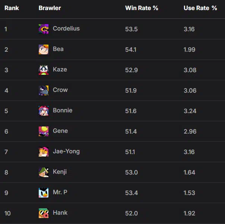Click the Brawler column header
The height and width of the screenshot is (224, 225).
50,8
